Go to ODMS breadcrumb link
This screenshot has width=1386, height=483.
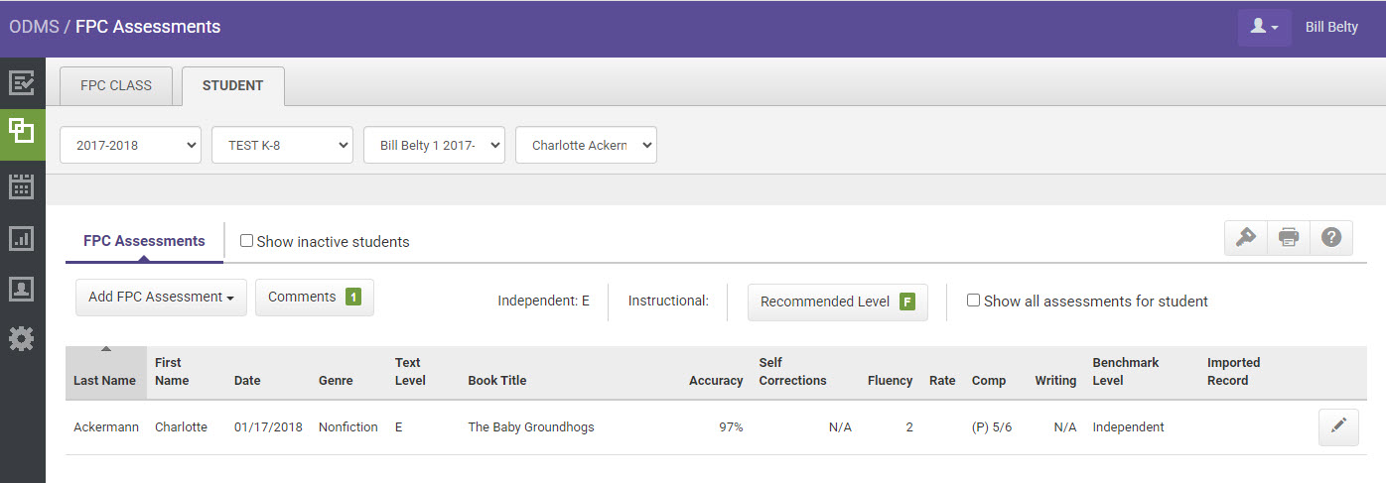pyautogui.click(x=34, y=27)
